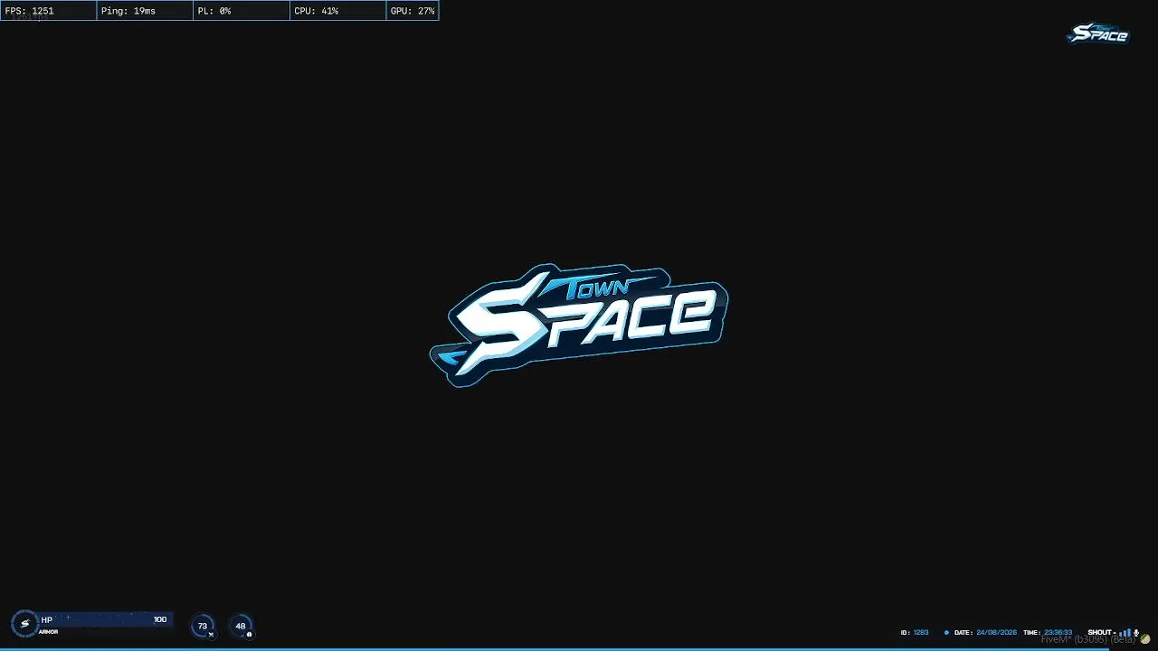Click the thirst gauge showing 48
Screen dimensions: 1158x651
[x=241, y=626]
